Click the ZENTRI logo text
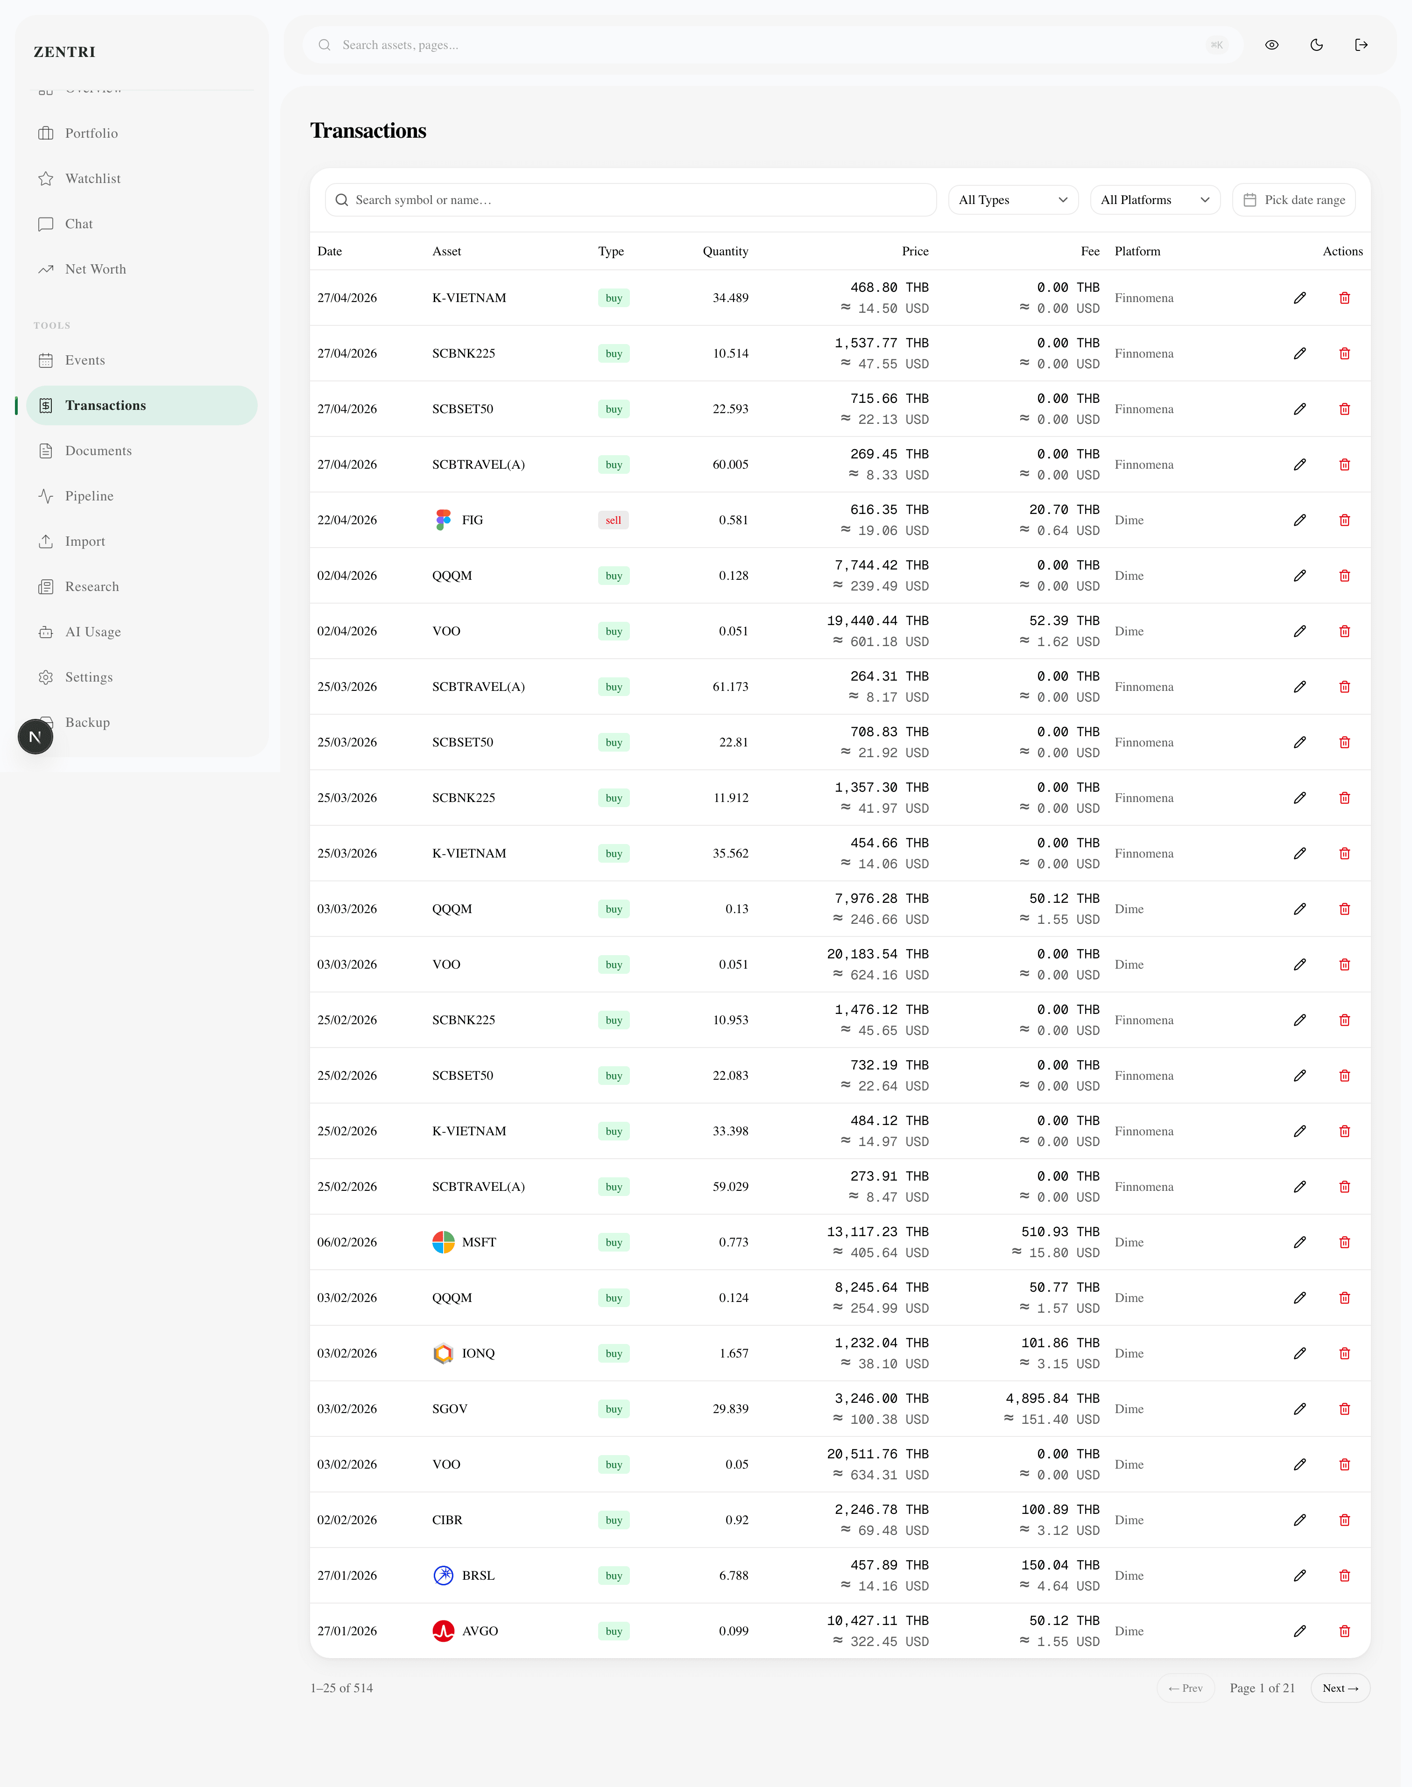This screenshot has width=1412, height=1787. [64, 52]
